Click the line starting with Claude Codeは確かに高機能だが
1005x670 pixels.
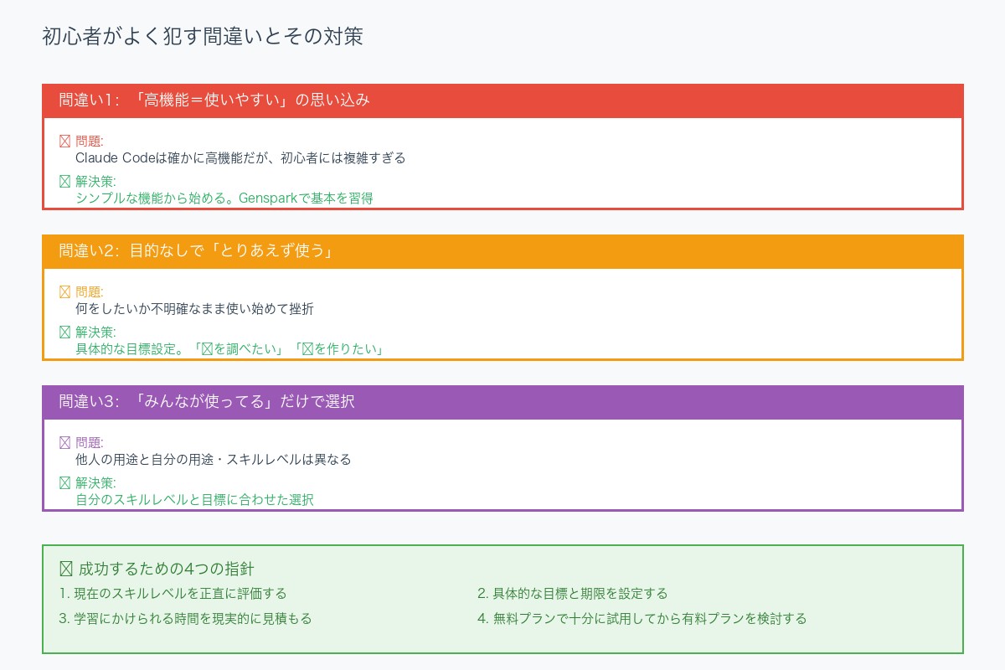pyautogui.click(x=240, y=157)
